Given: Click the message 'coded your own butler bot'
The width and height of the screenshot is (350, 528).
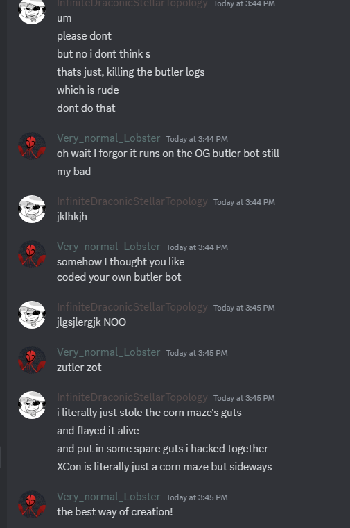Looking at the screenshot, I should tap(119, 277).
